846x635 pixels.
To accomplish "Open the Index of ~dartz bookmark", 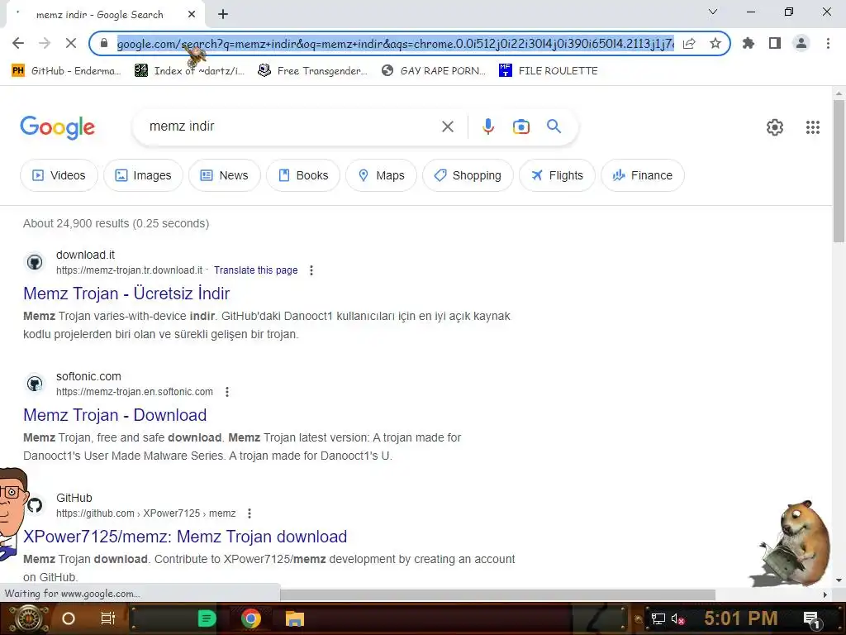I will [x=189, y=71].
